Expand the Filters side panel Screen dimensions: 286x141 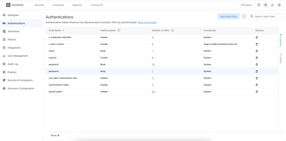tap(280, 58)
